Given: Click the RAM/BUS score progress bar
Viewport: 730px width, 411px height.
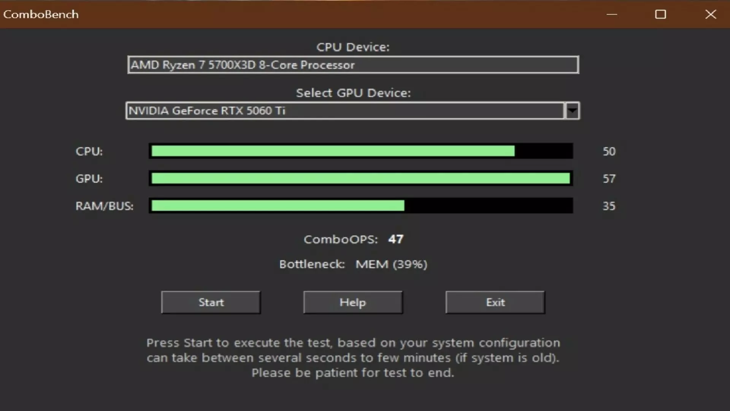Looking at the screenshot, I should pyautogui.click(x=361, y=206).
